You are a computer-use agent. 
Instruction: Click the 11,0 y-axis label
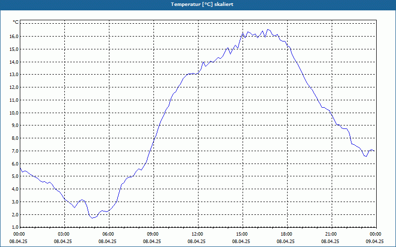coord(14,100)
